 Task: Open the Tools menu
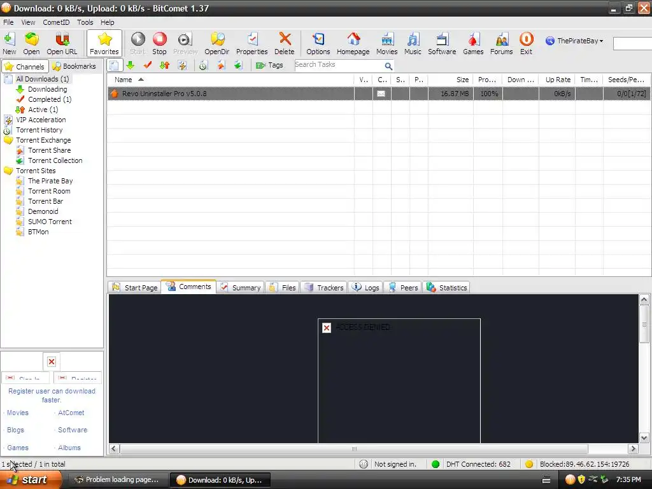(85, 22)
